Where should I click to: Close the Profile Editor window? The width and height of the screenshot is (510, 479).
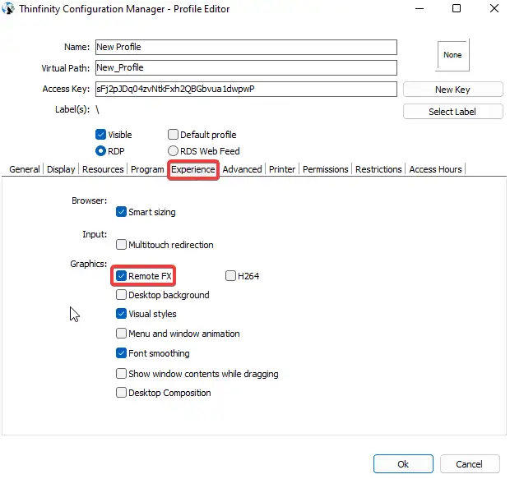pos(494,8)
